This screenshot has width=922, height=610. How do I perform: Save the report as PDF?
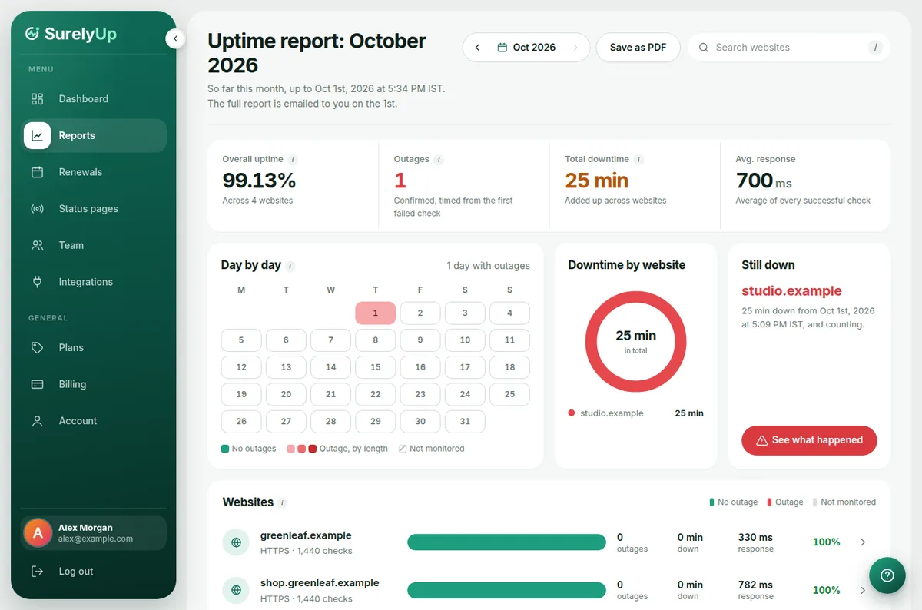[x=638, y=48]
